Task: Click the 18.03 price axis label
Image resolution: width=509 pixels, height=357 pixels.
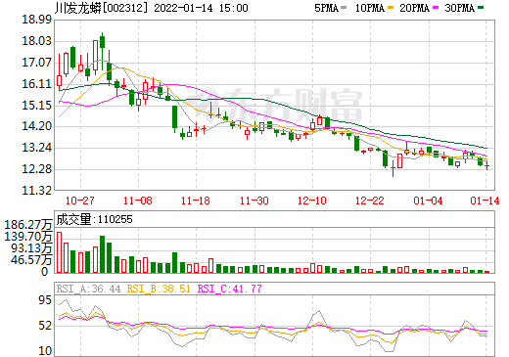Action: (36, 41)
